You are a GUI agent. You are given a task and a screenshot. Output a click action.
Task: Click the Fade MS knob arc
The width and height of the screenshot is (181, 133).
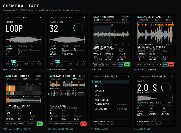[x=78, y=28]
